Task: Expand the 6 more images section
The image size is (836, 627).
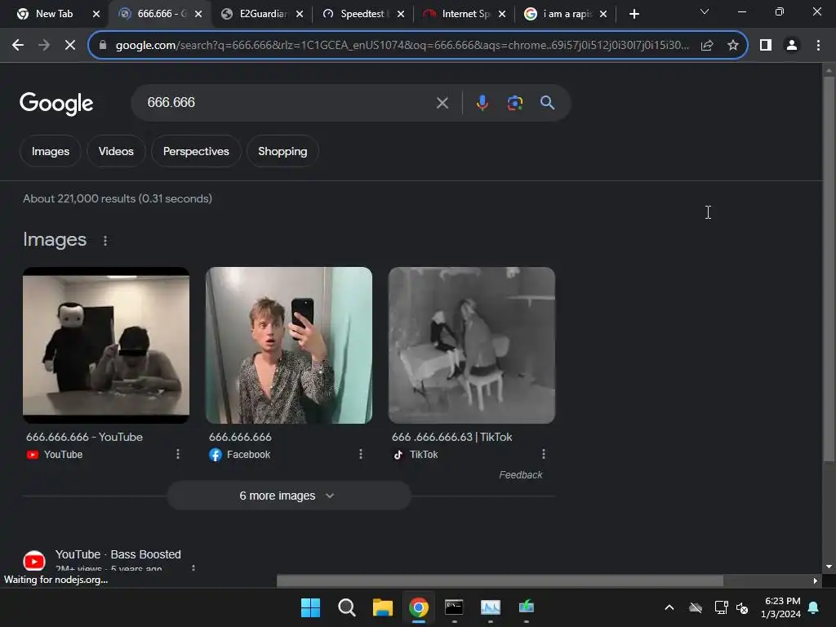Action: (288, 496)
